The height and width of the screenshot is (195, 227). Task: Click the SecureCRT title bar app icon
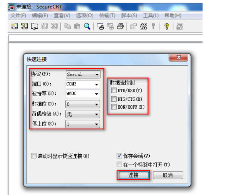11,7
